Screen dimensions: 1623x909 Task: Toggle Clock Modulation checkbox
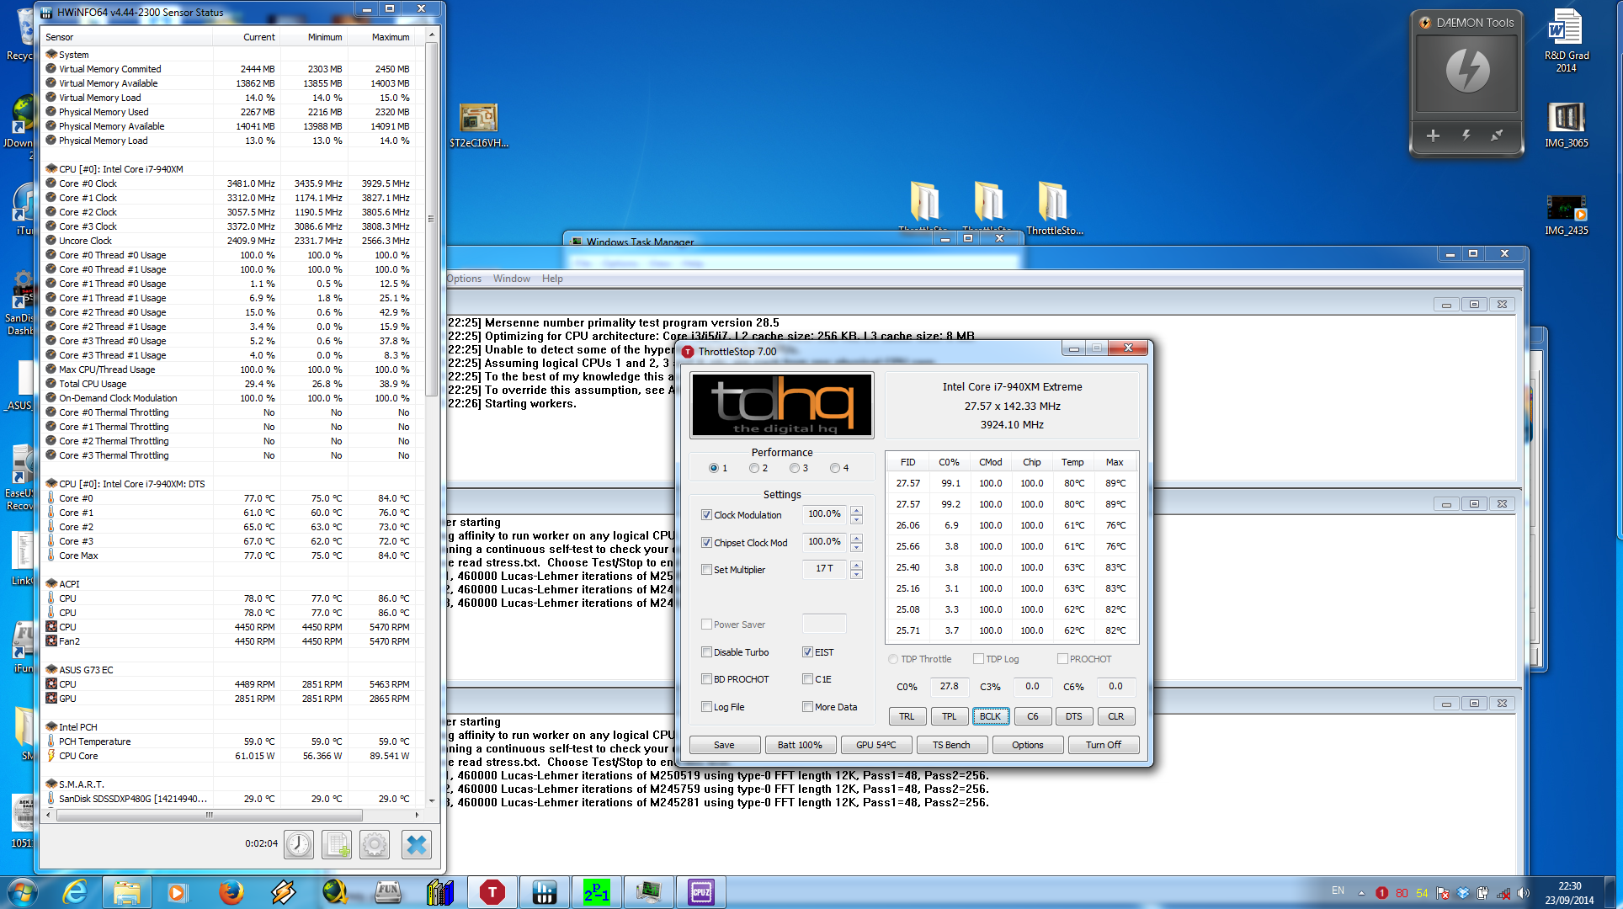tap(706, 515)
